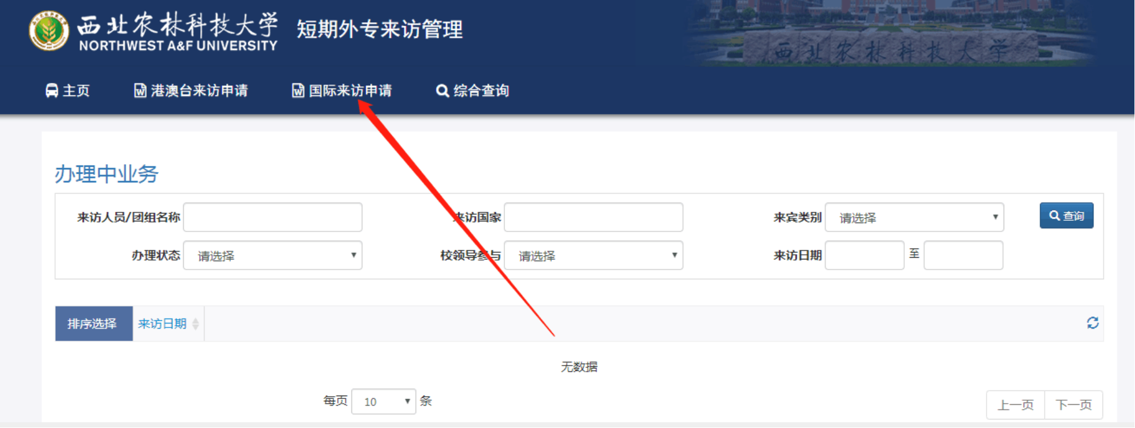Click the home bus icon

click(x=52, y=91)
